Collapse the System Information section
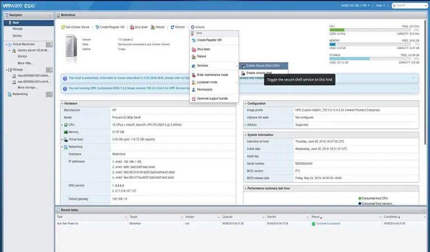 (x=245, y=135)
